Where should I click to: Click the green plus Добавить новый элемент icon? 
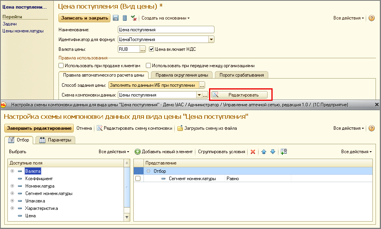(x=138, y=152)
